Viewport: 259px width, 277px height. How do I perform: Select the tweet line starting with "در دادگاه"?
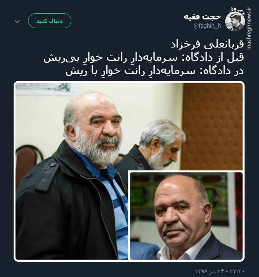pyautogui.click(x=155, y=71)
